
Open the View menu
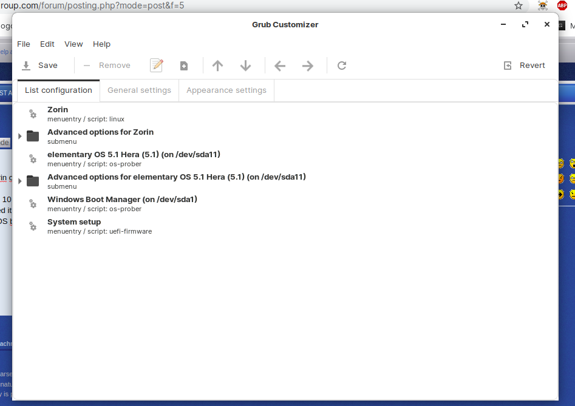(x=73, y=44)
